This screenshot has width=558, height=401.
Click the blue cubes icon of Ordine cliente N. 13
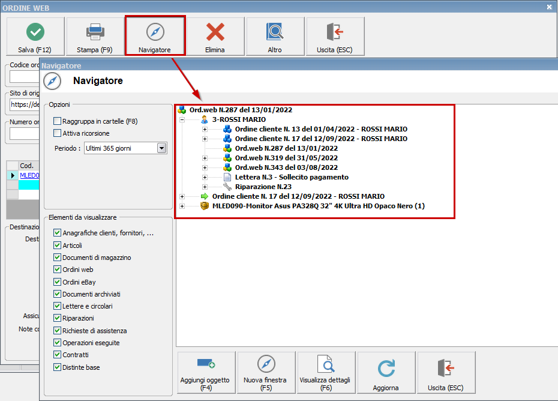click(227, 129)
